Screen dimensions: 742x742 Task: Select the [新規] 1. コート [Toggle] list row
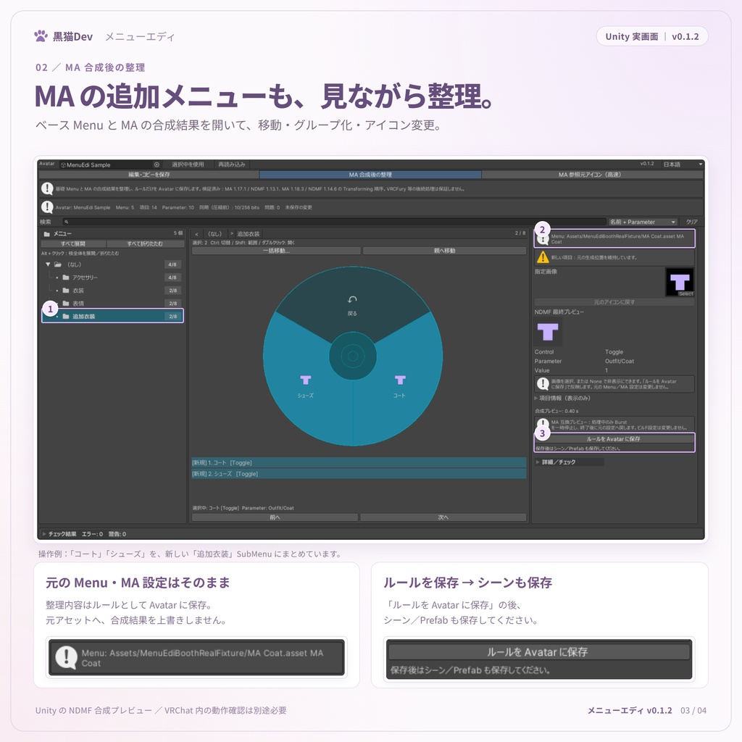[359, 462]
